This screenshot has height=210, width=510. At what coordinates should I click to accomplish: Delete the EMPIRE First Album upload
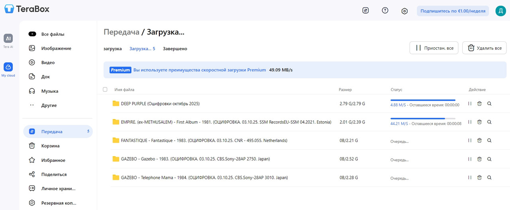coord(479,122)
